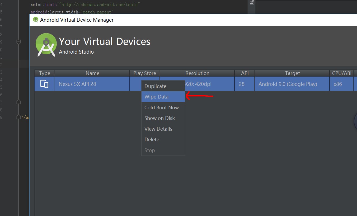Sort by the API column header
The height and width of the screenshot is (216, 357).
245,73
